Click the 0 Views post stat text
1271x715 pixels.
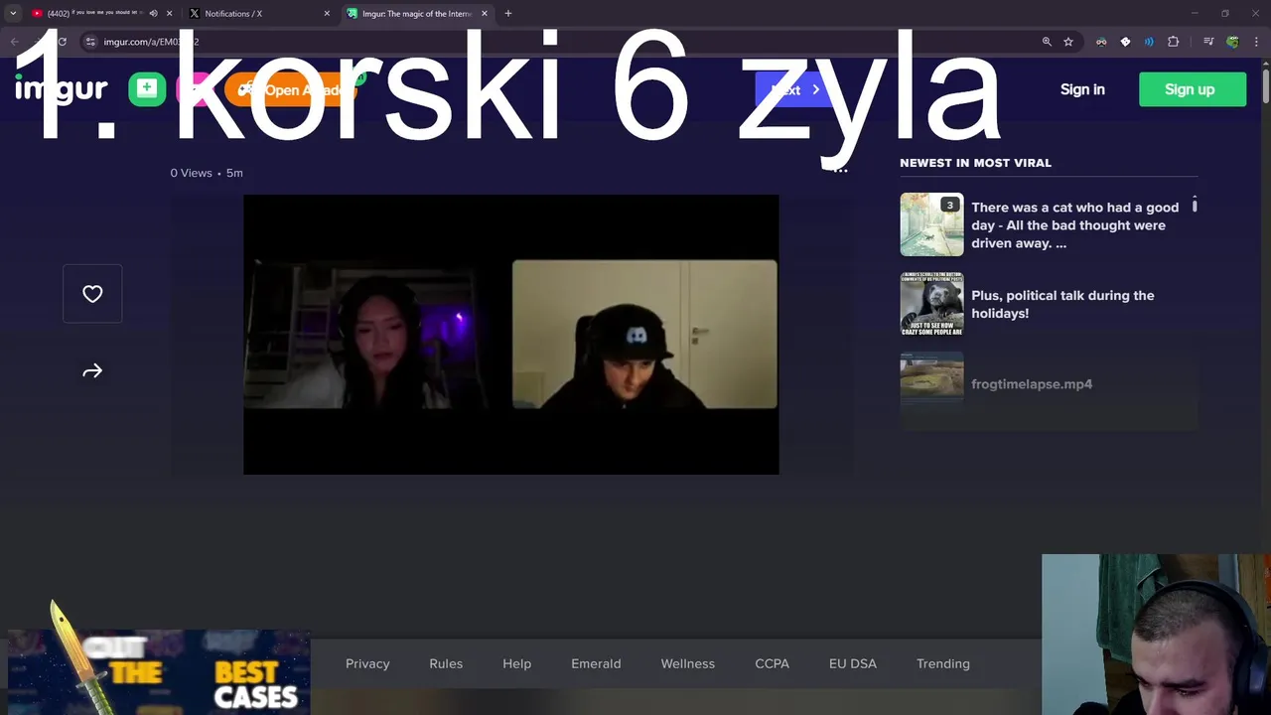pyautogui.click(x=191, y=173)
